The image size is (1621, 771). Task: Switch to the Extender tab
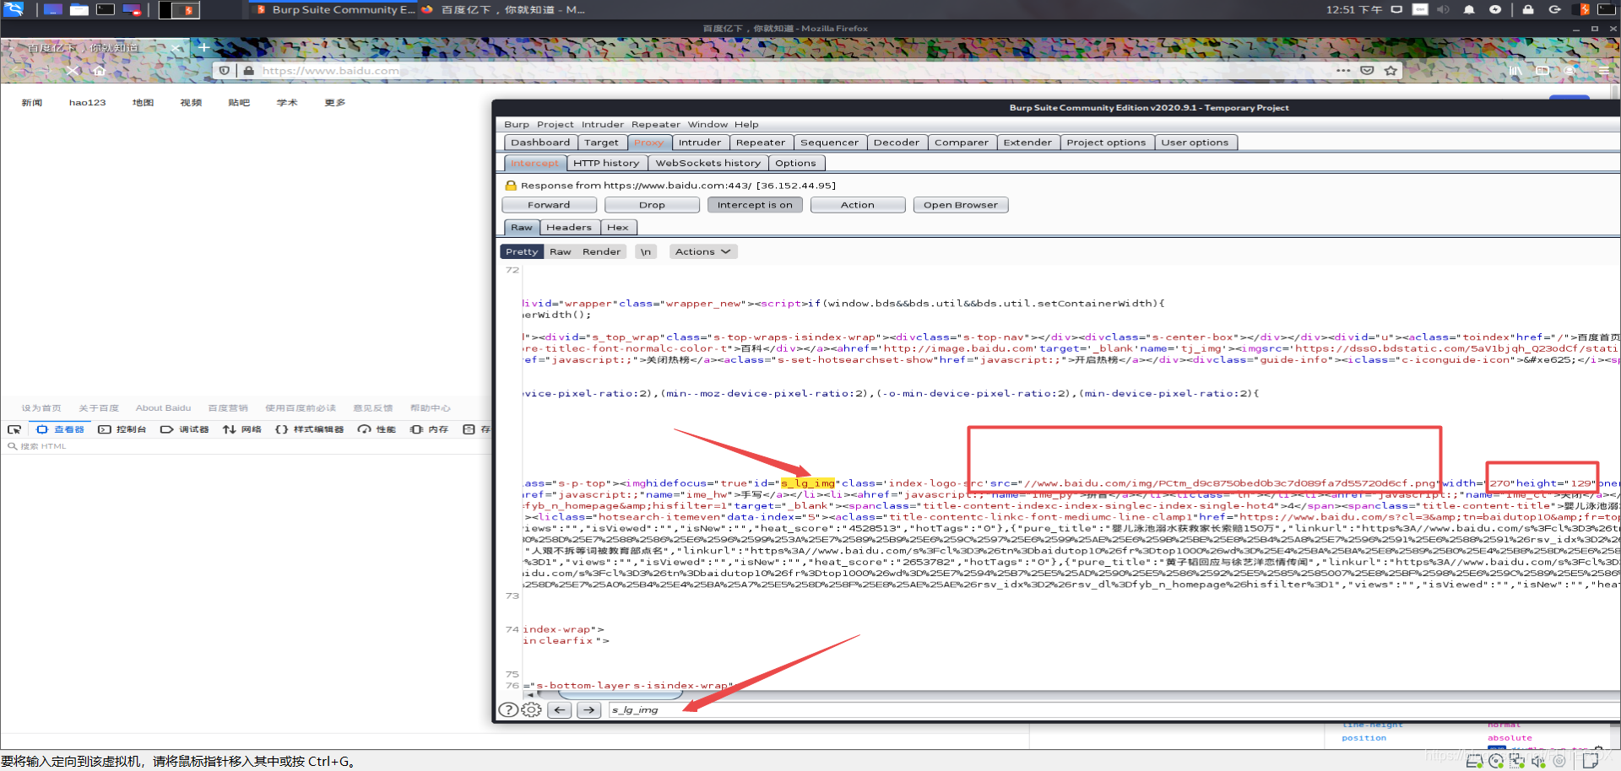pyautogui.click(x=1027, y=143)
